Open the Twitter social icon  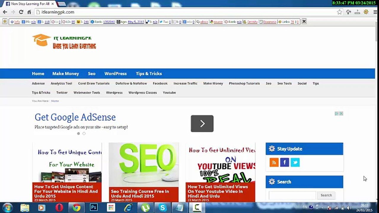click(x=295, y=162)
